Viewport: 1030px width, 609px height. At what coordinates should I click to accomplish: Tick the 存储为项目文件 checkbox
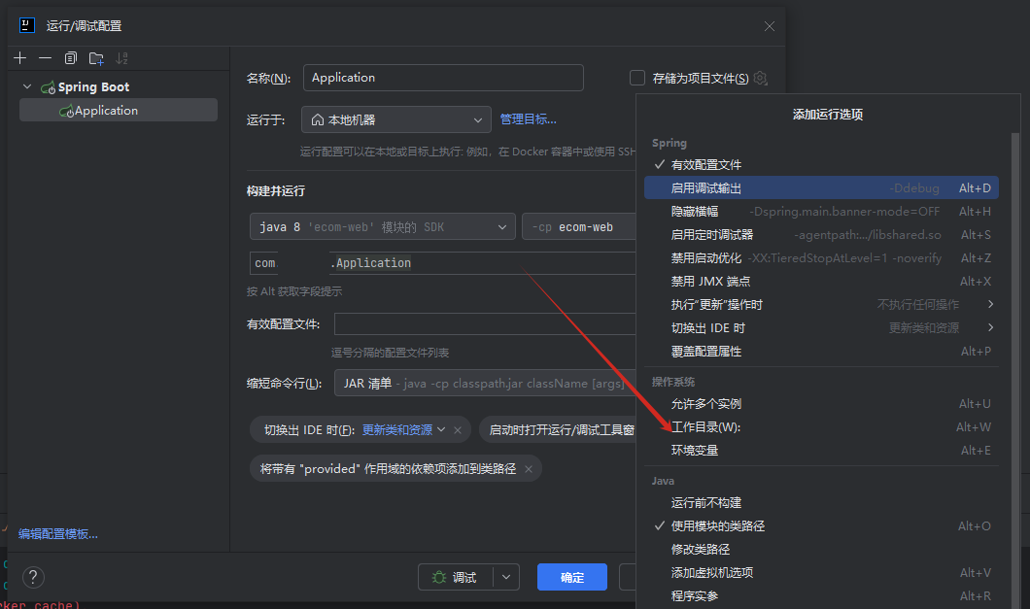(x=637, y=78)
